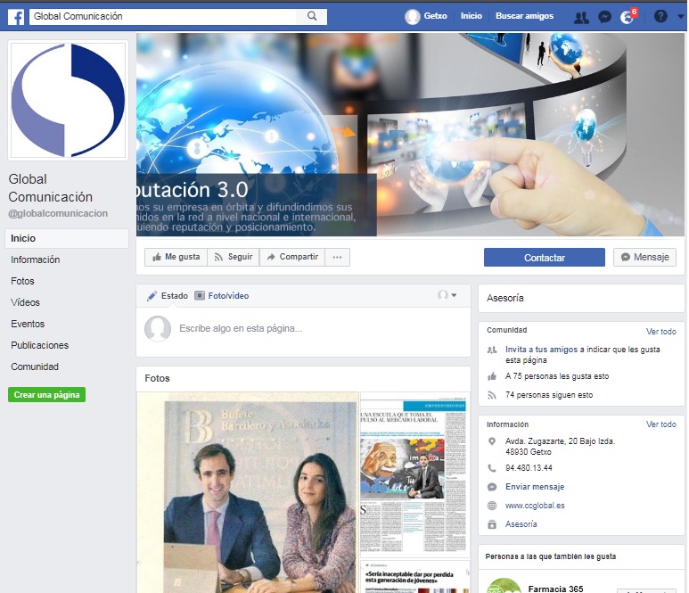Click phone number 94.480.13.44

(x=529, y=468)
